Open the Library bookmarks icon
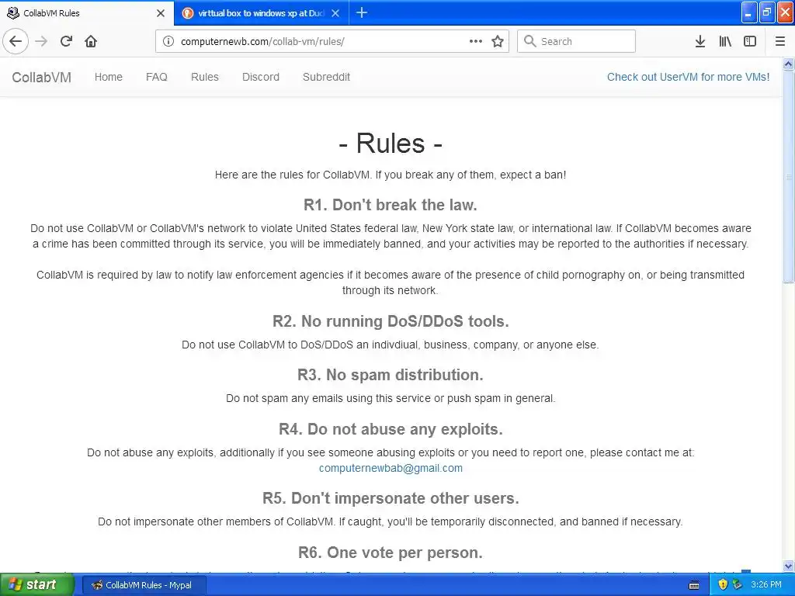 point(725,41)
